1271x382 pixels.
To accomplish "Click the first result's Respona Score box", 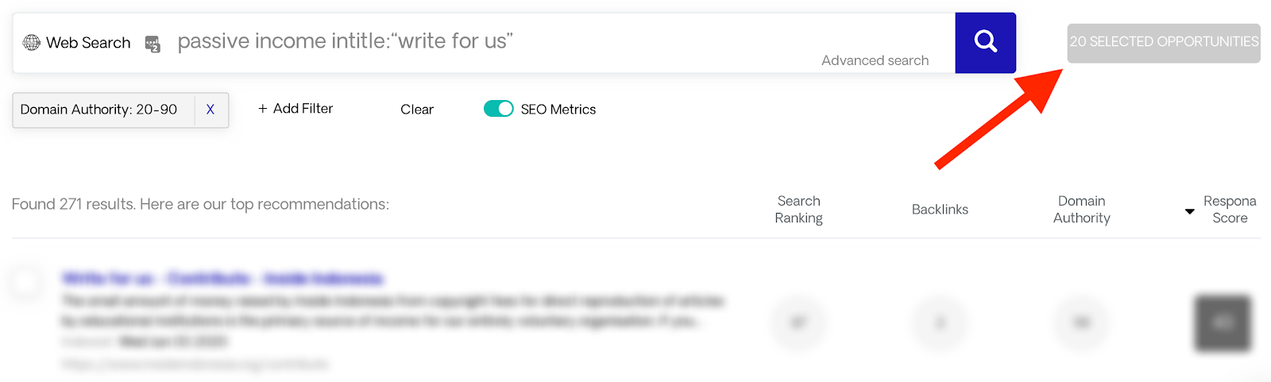I will pyautogui.click(x=1223, y=323).
